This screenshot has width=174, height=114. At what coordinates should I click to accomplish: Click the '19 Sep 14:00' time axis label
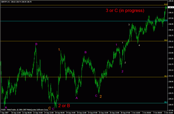[x=71, y=113]
